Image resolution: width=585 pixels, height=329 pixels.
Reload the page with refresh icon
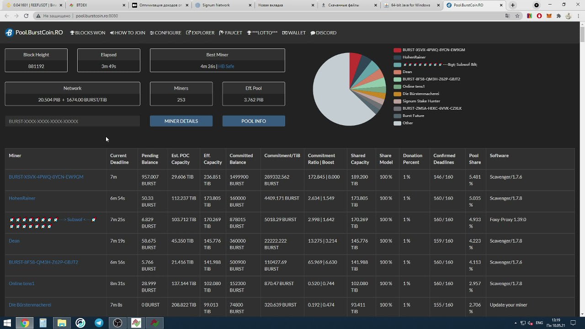pos(26,16)
